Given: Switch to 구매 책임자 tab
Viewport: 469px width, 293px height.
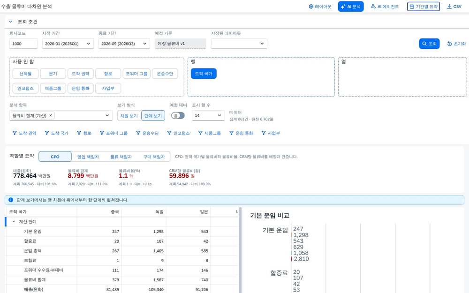Looking at the screenshot, I should (154, 157).
